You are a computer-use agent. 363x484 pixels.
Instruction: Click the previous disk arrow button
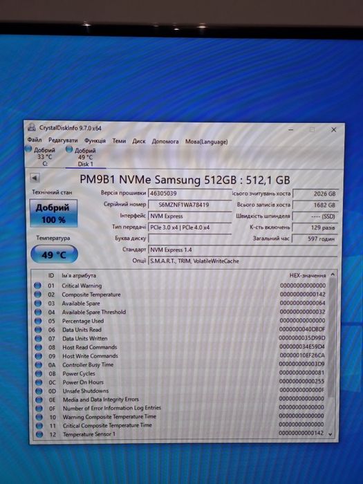click(35, 178)
